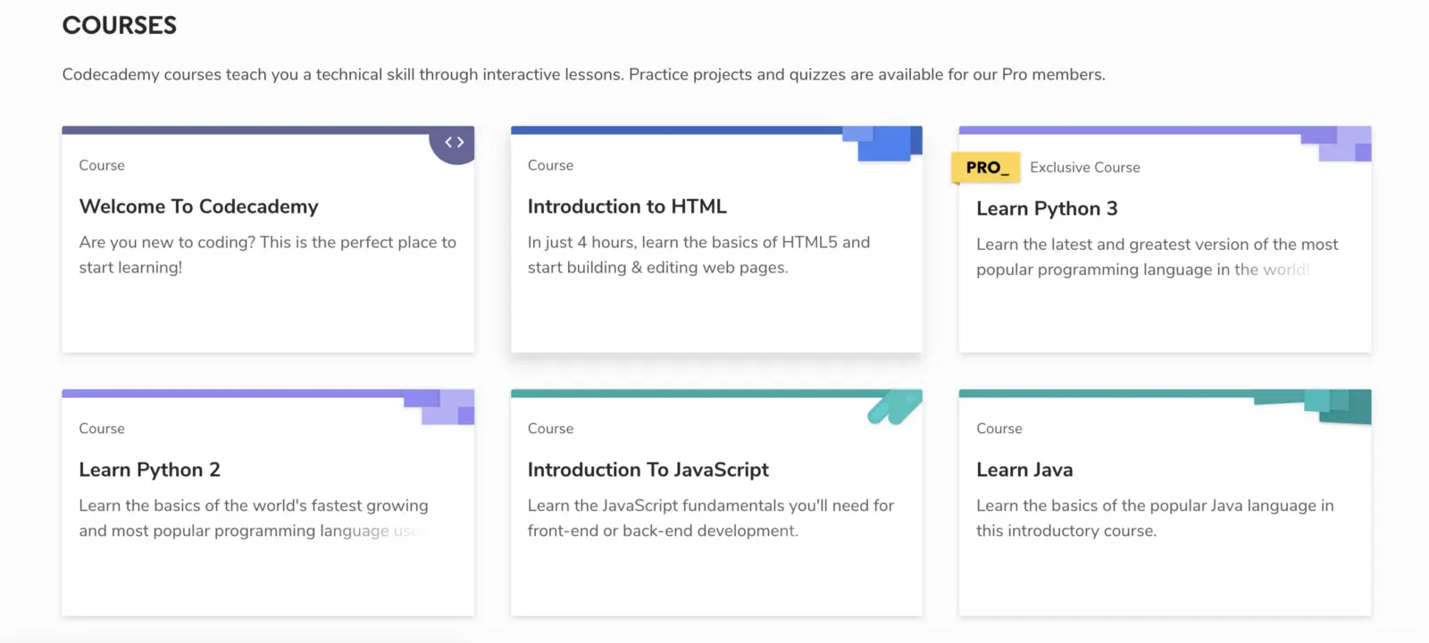Click teal pill-shaped icon on JavaScript card

point(894,406)
